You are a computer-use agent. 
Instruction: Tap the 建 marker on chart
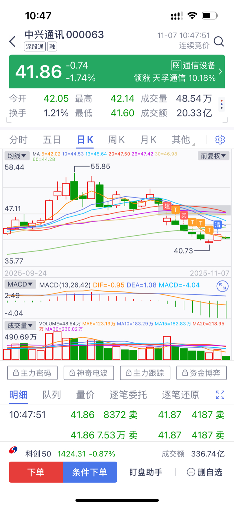(167, 206)
